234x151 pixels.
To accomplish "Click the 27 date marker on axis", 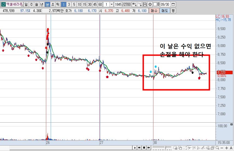I will click(101, 143).
